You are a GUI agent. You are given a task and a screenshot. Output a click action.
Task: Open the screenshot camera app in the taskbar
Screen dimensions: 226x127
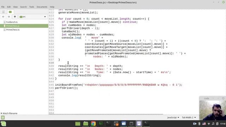(124, 124)
